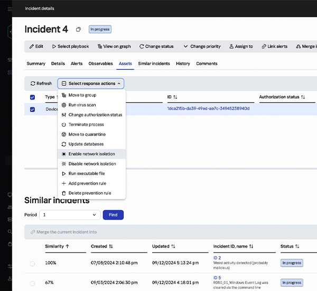317x291 pixels.
Task: Click the 09/12/2024 4:18:01 pm updated value
Action: pyautogui.click(x=175, y=283)
